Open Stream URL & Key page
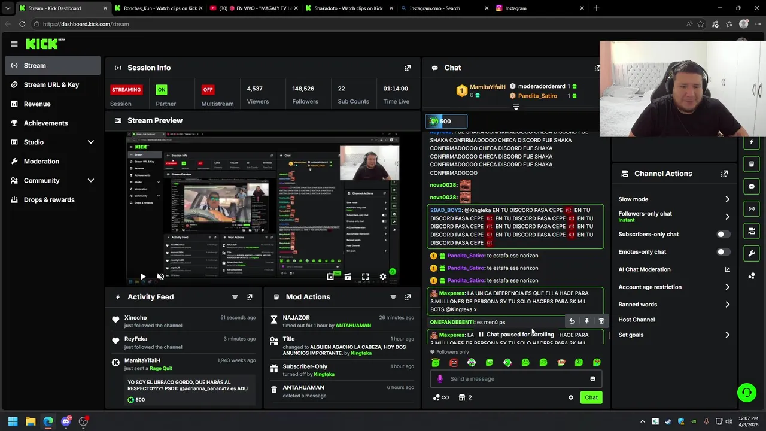 pyautogui.click(x=53, y=84)
